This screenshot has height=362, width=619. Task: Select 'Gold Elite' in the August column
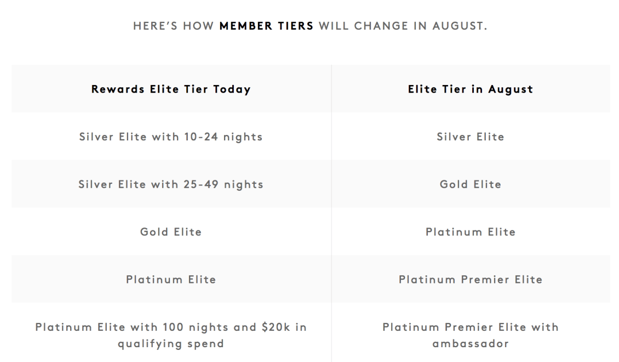pos(471,184)
